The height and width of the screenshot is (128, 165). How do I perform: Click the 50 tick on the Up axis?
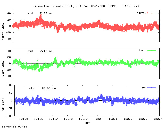[x=11, y=93]
